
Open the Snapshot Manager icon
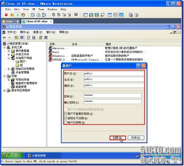[44, 15]
